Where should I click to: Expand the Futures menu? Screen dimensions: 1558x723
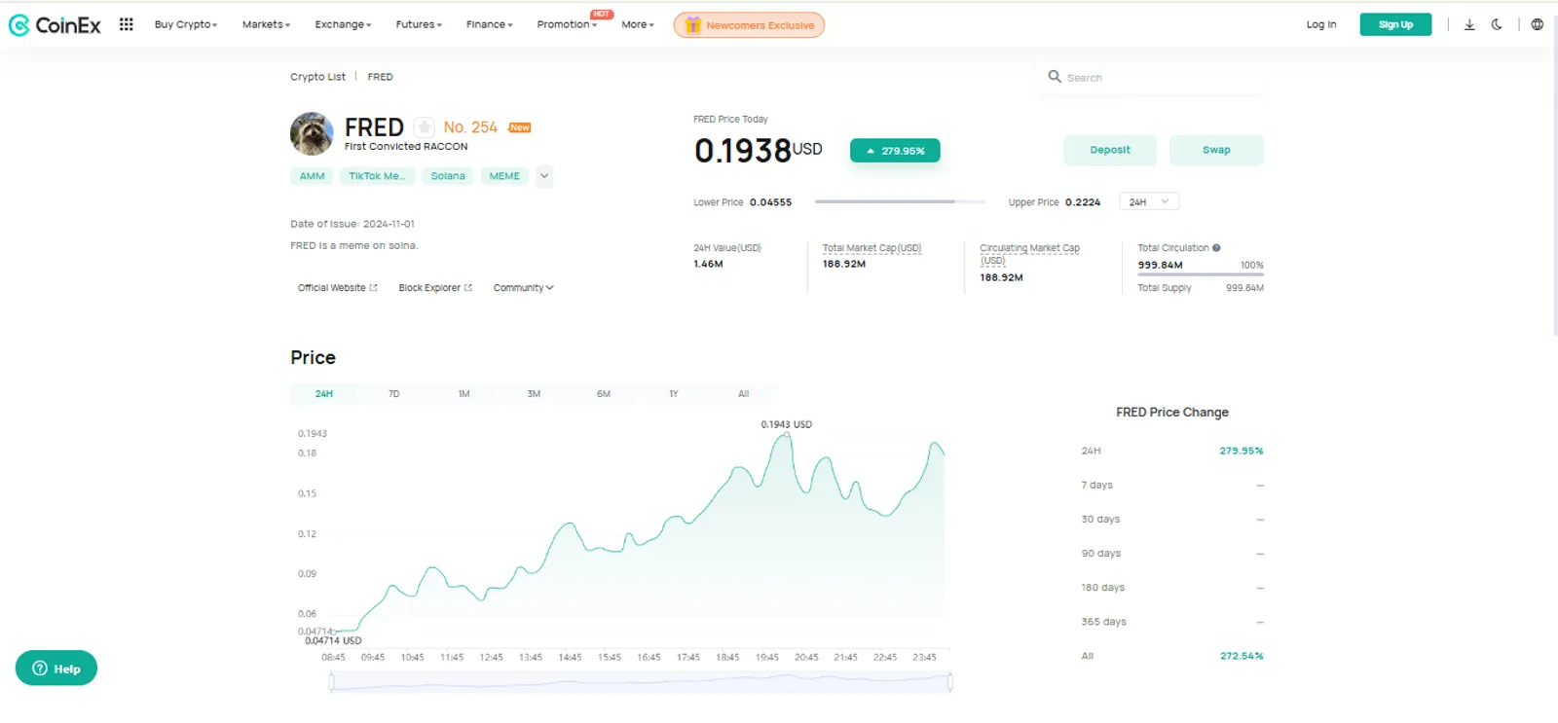click(419, 24)
